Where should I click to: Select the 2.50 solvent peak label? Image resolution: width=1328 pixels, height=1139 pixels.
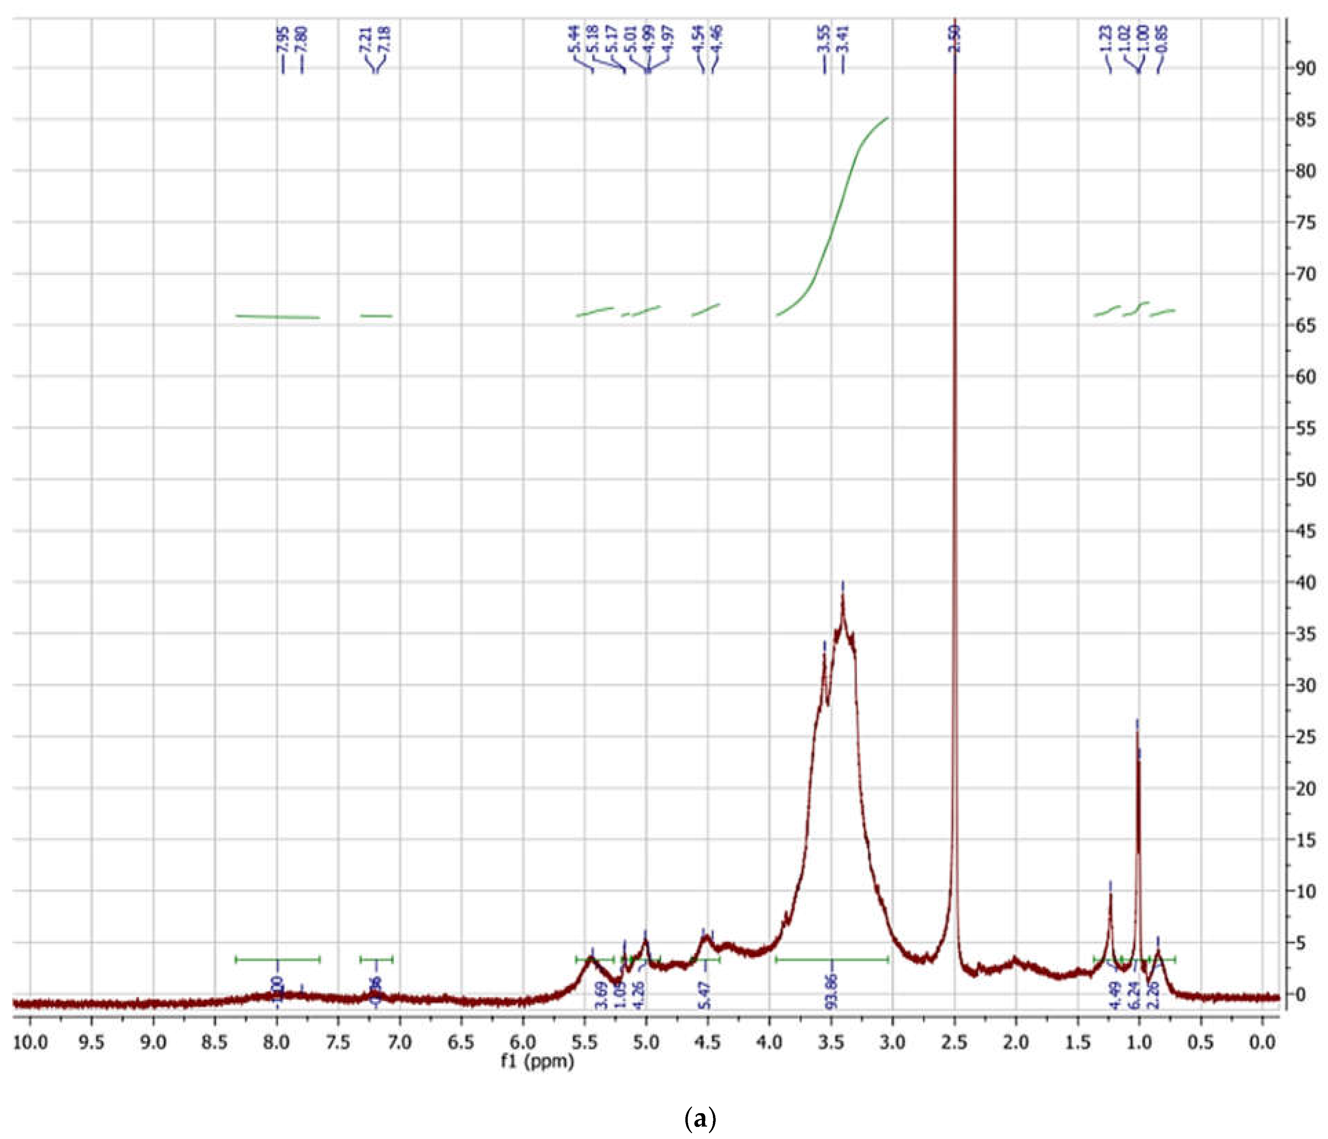coord(954,39)
